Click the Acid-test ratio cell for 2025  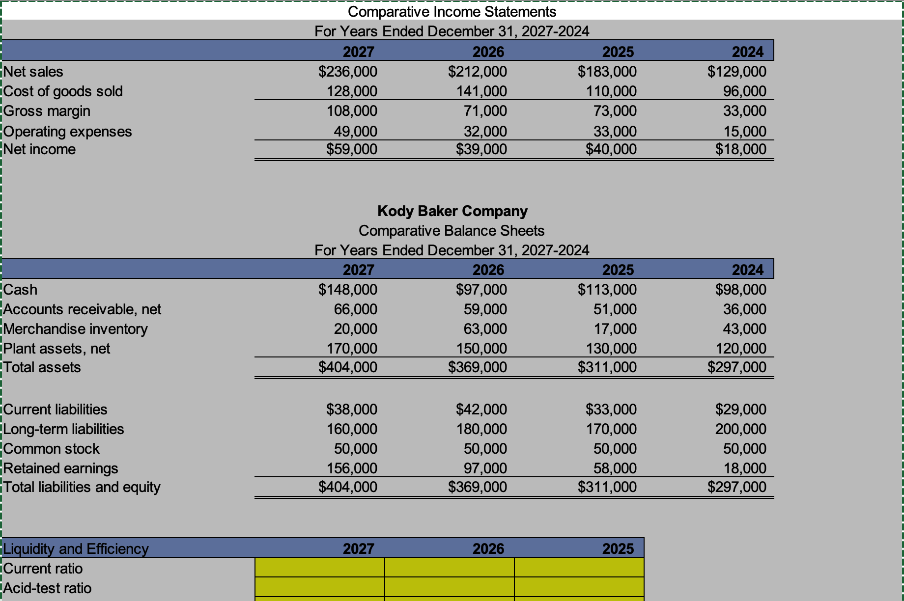579,587
